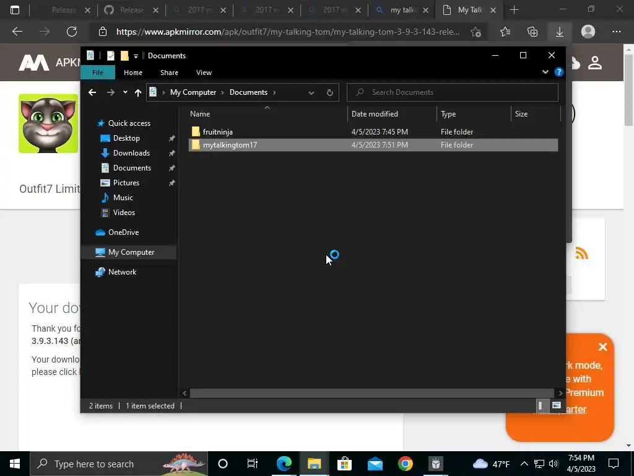Switch to details view icon
Screen dimensions: 634x476
click(541, 405)
